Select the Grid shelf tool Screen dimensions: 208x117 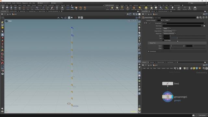coord(19,8)
